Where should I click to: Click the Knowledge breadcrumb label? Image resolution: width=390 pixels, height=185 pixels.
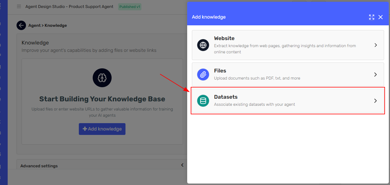coord(56,25)
